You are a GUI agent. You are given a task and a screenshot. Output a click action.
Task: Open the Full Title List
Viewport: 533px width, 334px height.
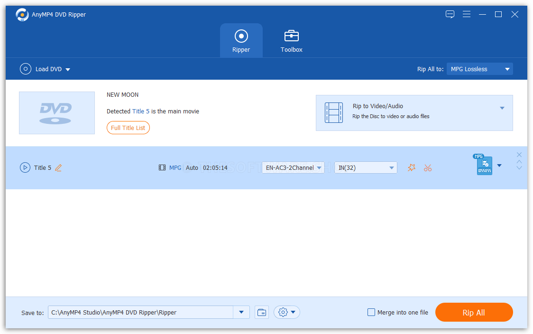pos(128,128)
